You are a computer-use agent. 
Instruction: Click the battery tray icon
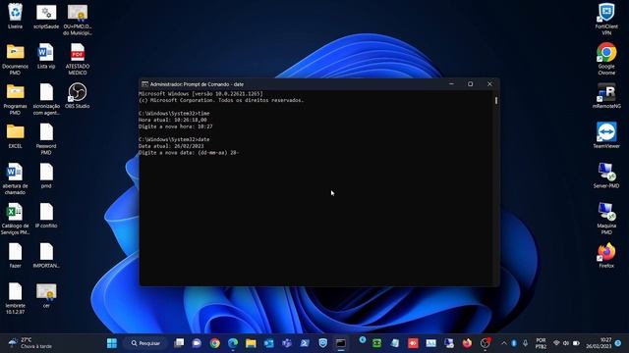[x=577, y=343]
